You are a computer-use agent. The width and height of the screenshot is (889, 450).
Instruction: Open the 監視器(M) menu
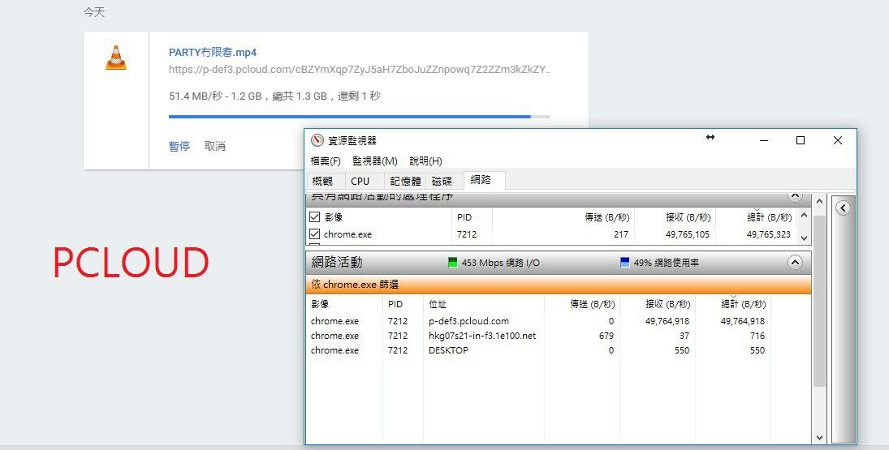tap(375, 161)
